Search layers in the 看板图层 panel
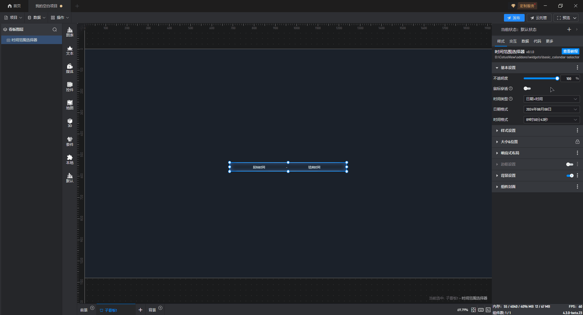This screenshot has width=583, height=315. [55, 29]
